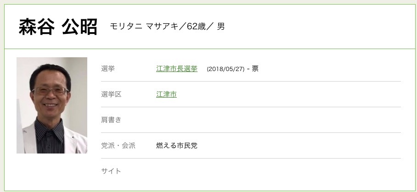The width and height of the screenshot is (417, 192).
Task: Click the election date (2018/05/27)
Action: tap(225, 69)
